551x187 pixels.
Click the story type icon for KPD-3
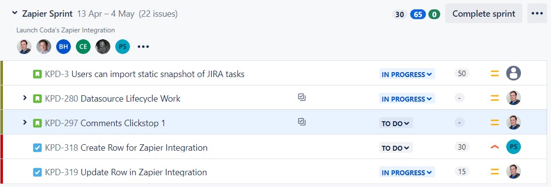[37, 74]
